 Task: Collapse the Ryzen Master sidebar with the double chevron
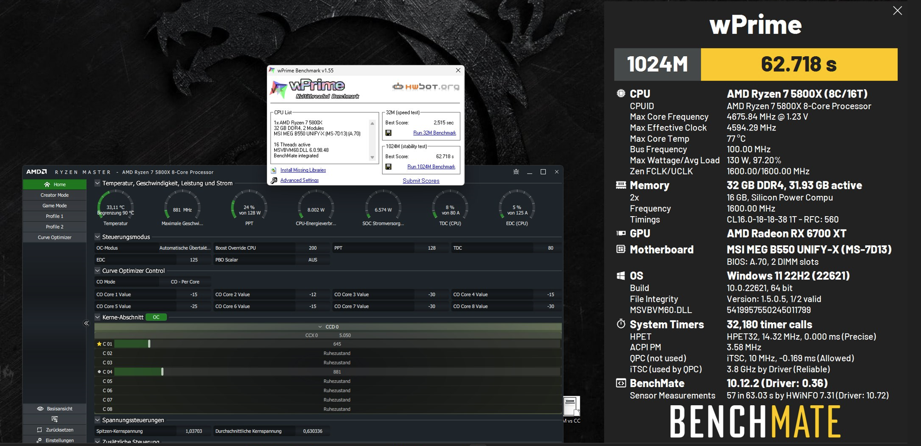[x=87, y=323]
